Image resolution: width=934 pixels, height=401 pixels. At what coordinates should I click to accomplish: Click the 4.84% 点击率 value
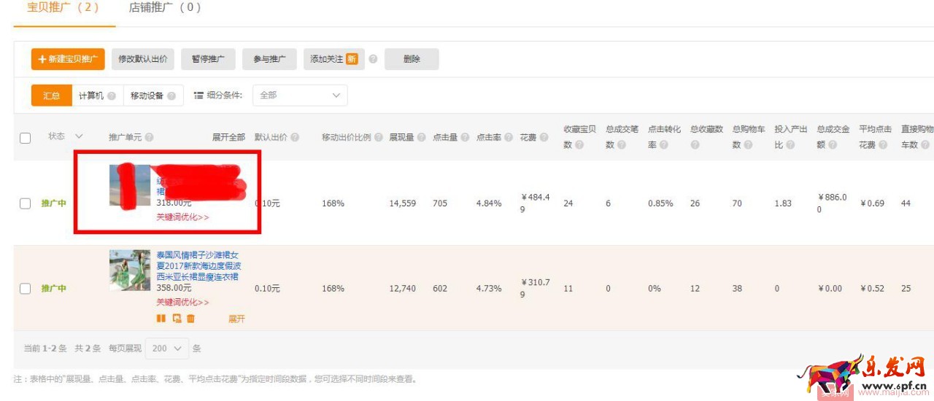point(489,203)
